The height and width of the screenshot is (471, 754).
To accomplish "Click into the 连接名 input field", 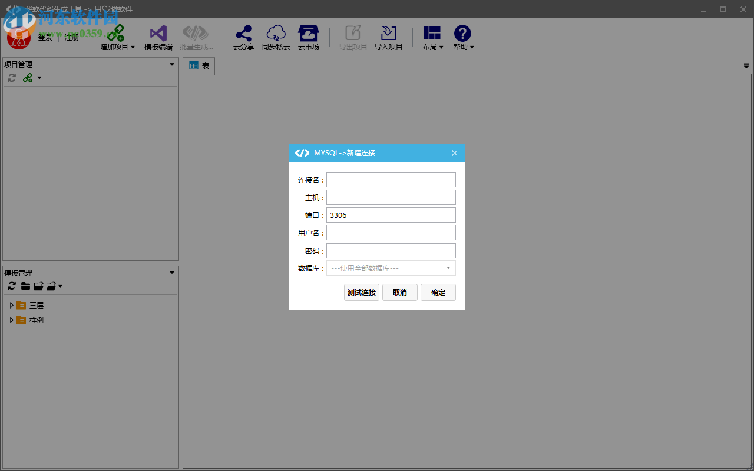I will 391,180.
